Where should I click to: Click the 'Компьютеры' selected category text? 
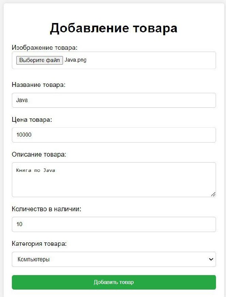[34, 259]
